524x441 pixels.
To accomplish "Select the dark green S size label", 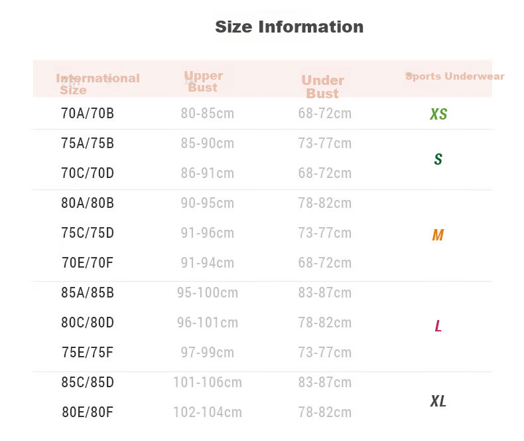I will click(438, 159).
